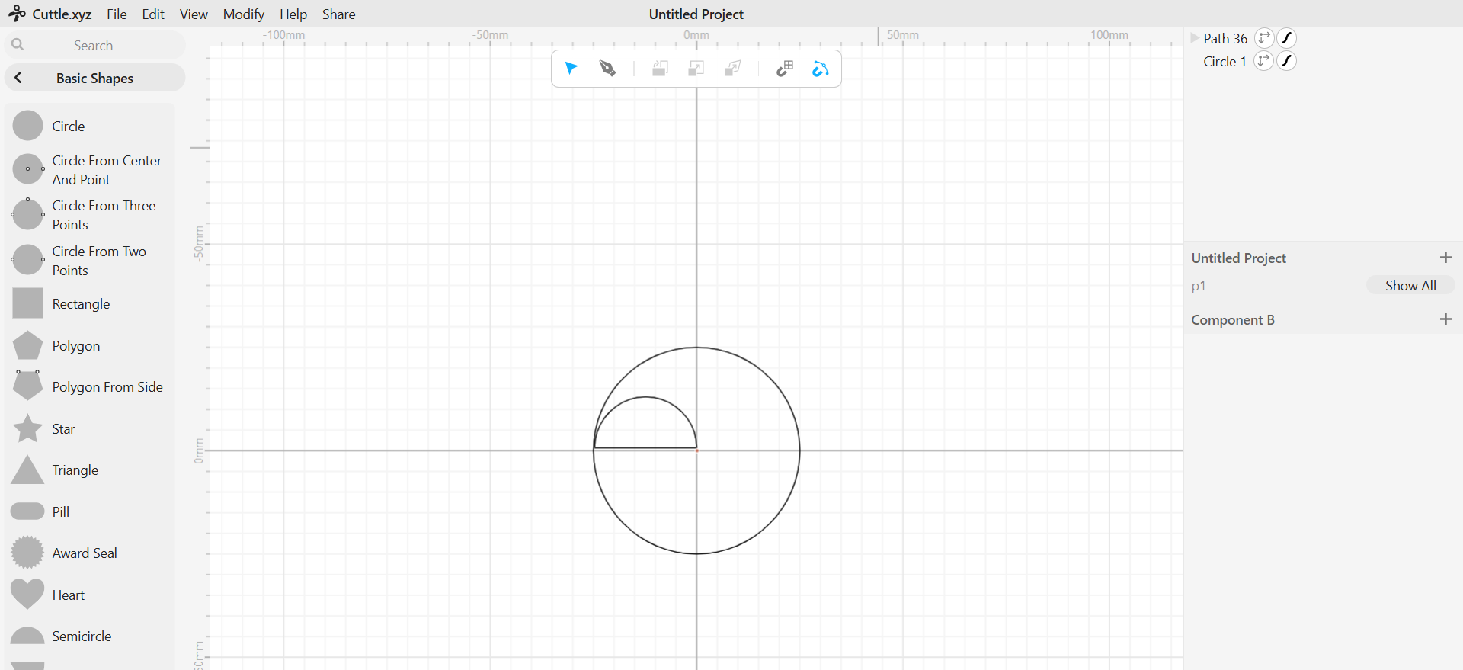Choose the Polygon shape icon
The image size is (1463, 670).
point(28,345)
